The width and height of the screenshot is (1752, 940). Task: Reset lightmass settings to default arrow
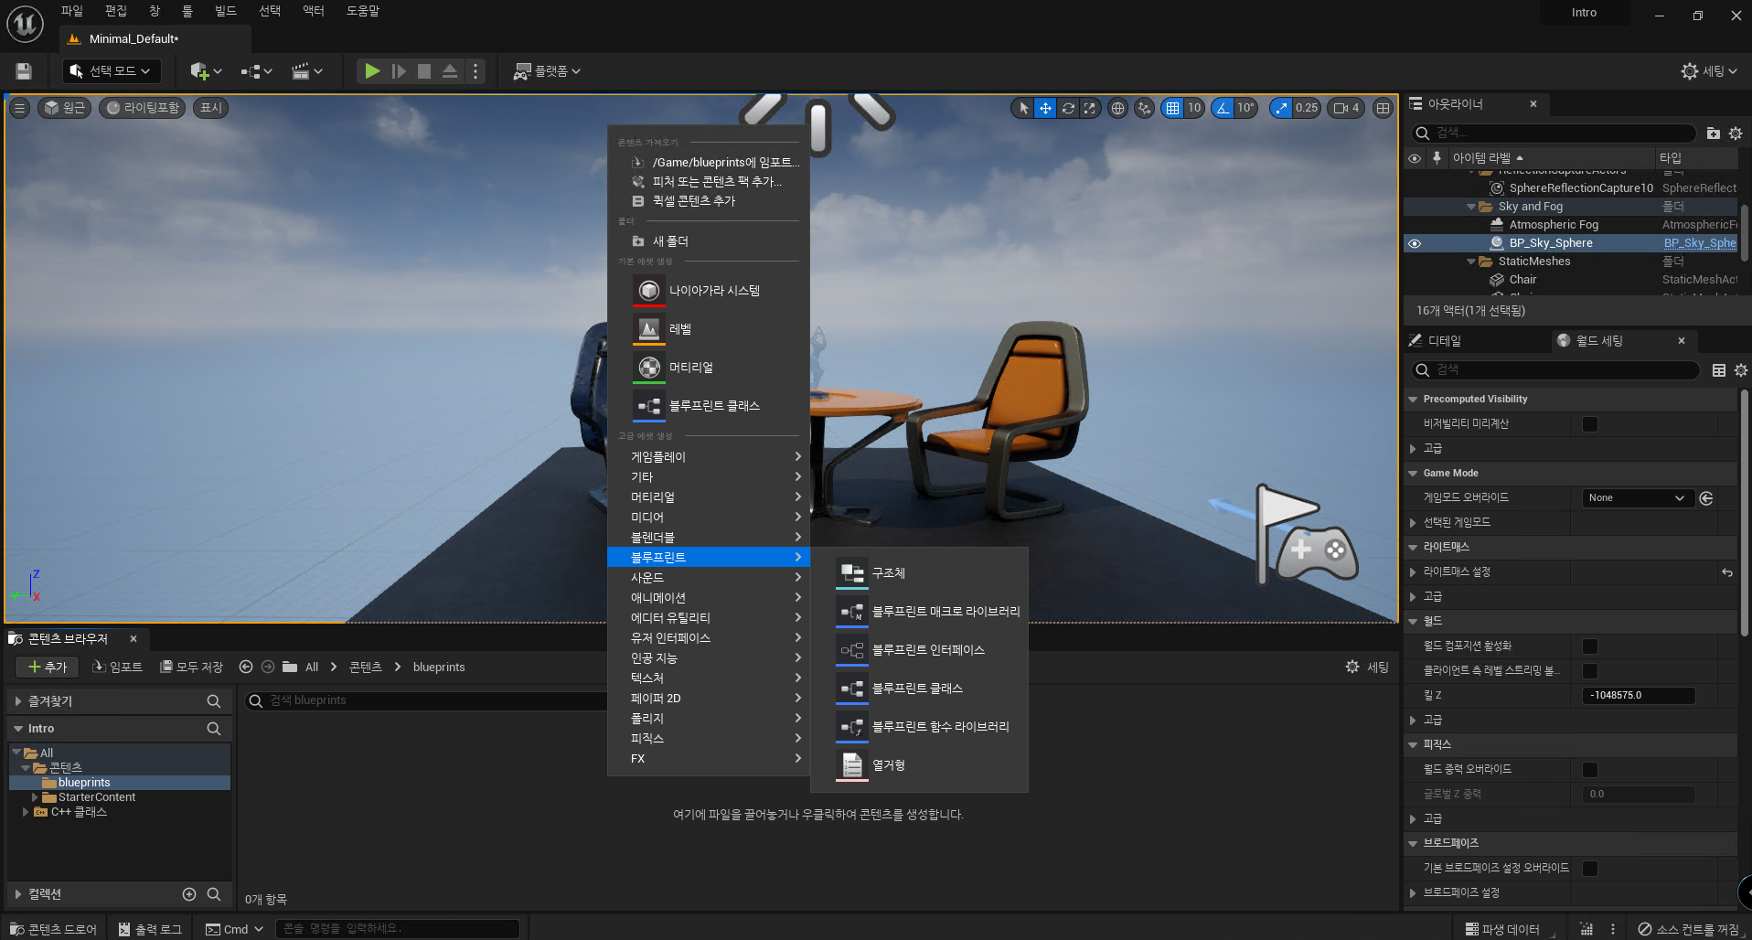[1727, 572]
